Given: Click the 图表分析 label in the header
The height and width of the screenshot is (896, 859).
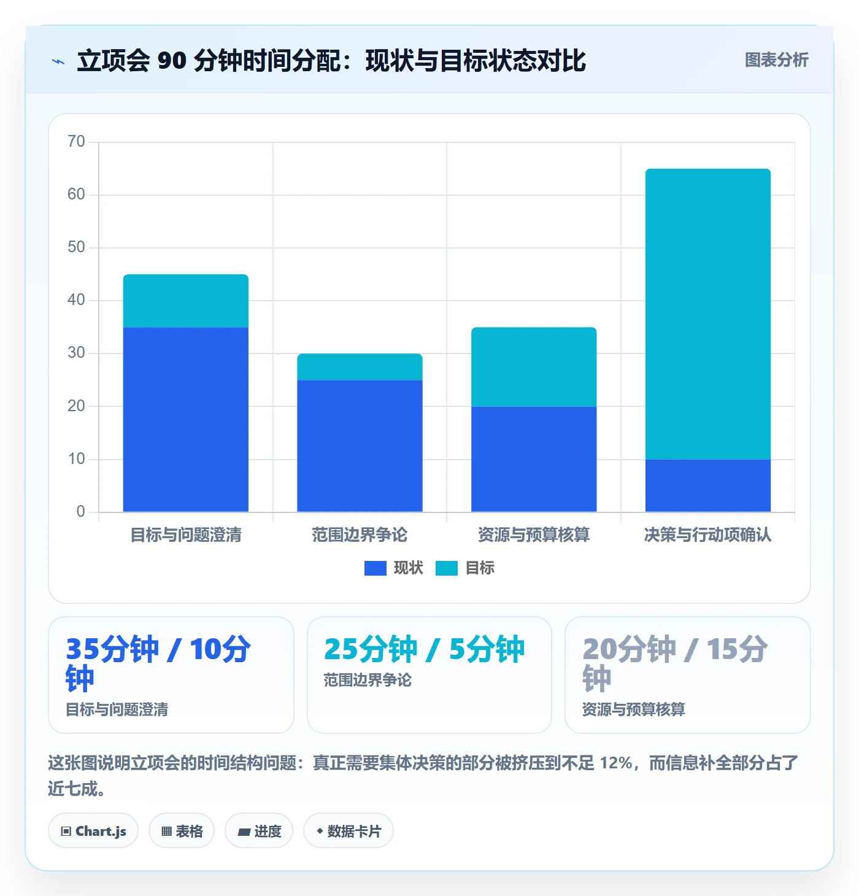Looking at the screenshot, I should [x=776, y=60].
